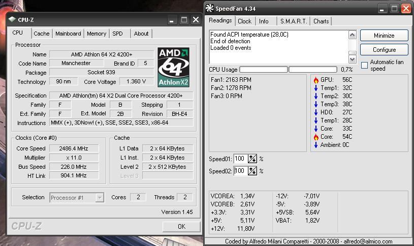Click the Speed02 spinner arrows
The height and width of the screenshot is (246, 414).
point(252,171)
